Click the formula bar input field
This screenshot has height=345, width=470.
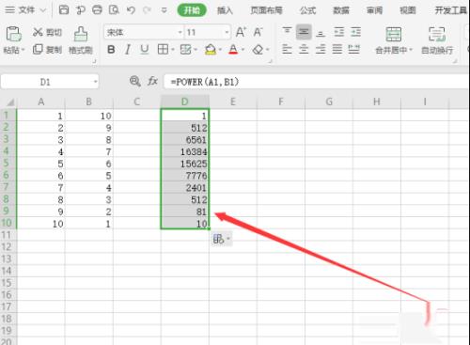coord(317,82)
